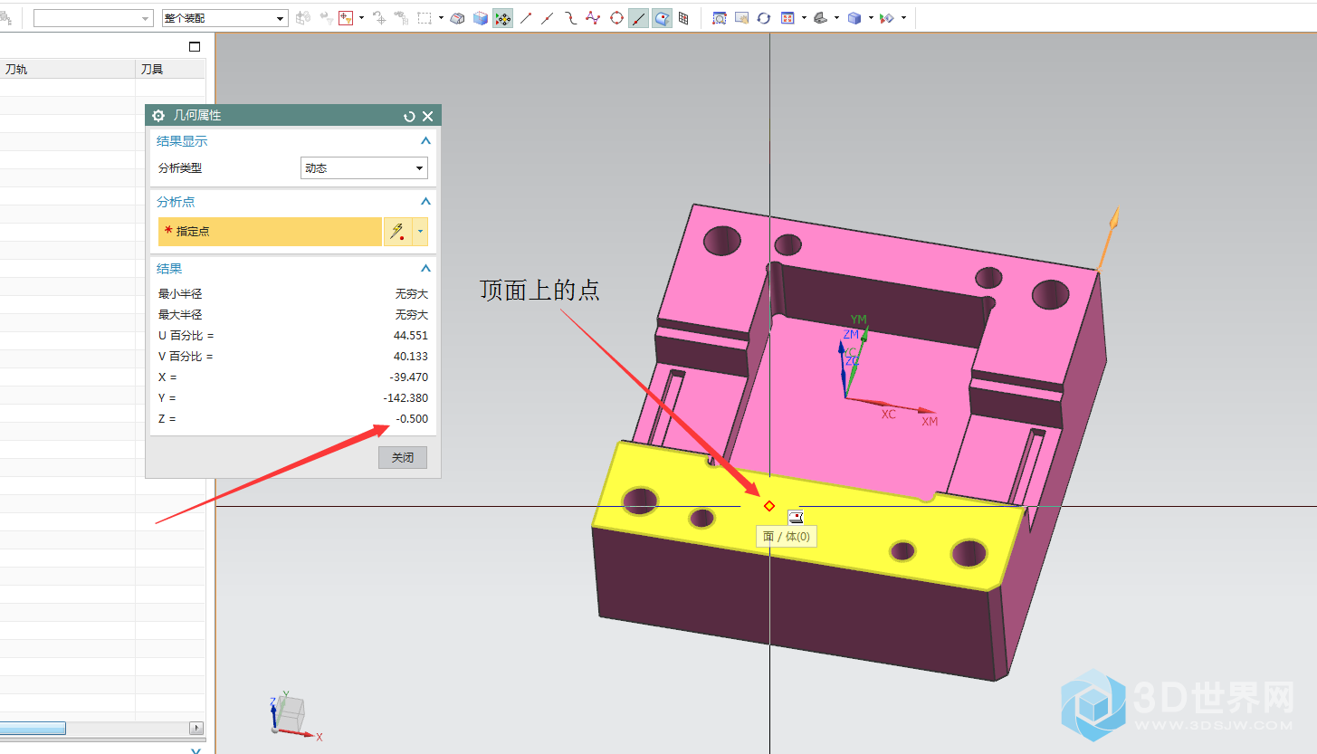Click the 刀具 column header

click(x=170, y=69)
